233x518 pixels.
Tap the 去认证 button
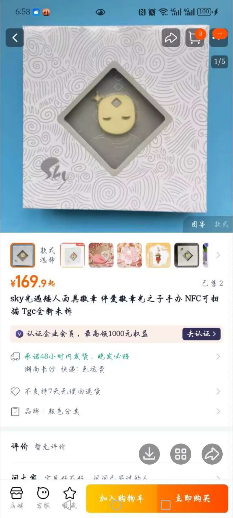tap(202, 334)
